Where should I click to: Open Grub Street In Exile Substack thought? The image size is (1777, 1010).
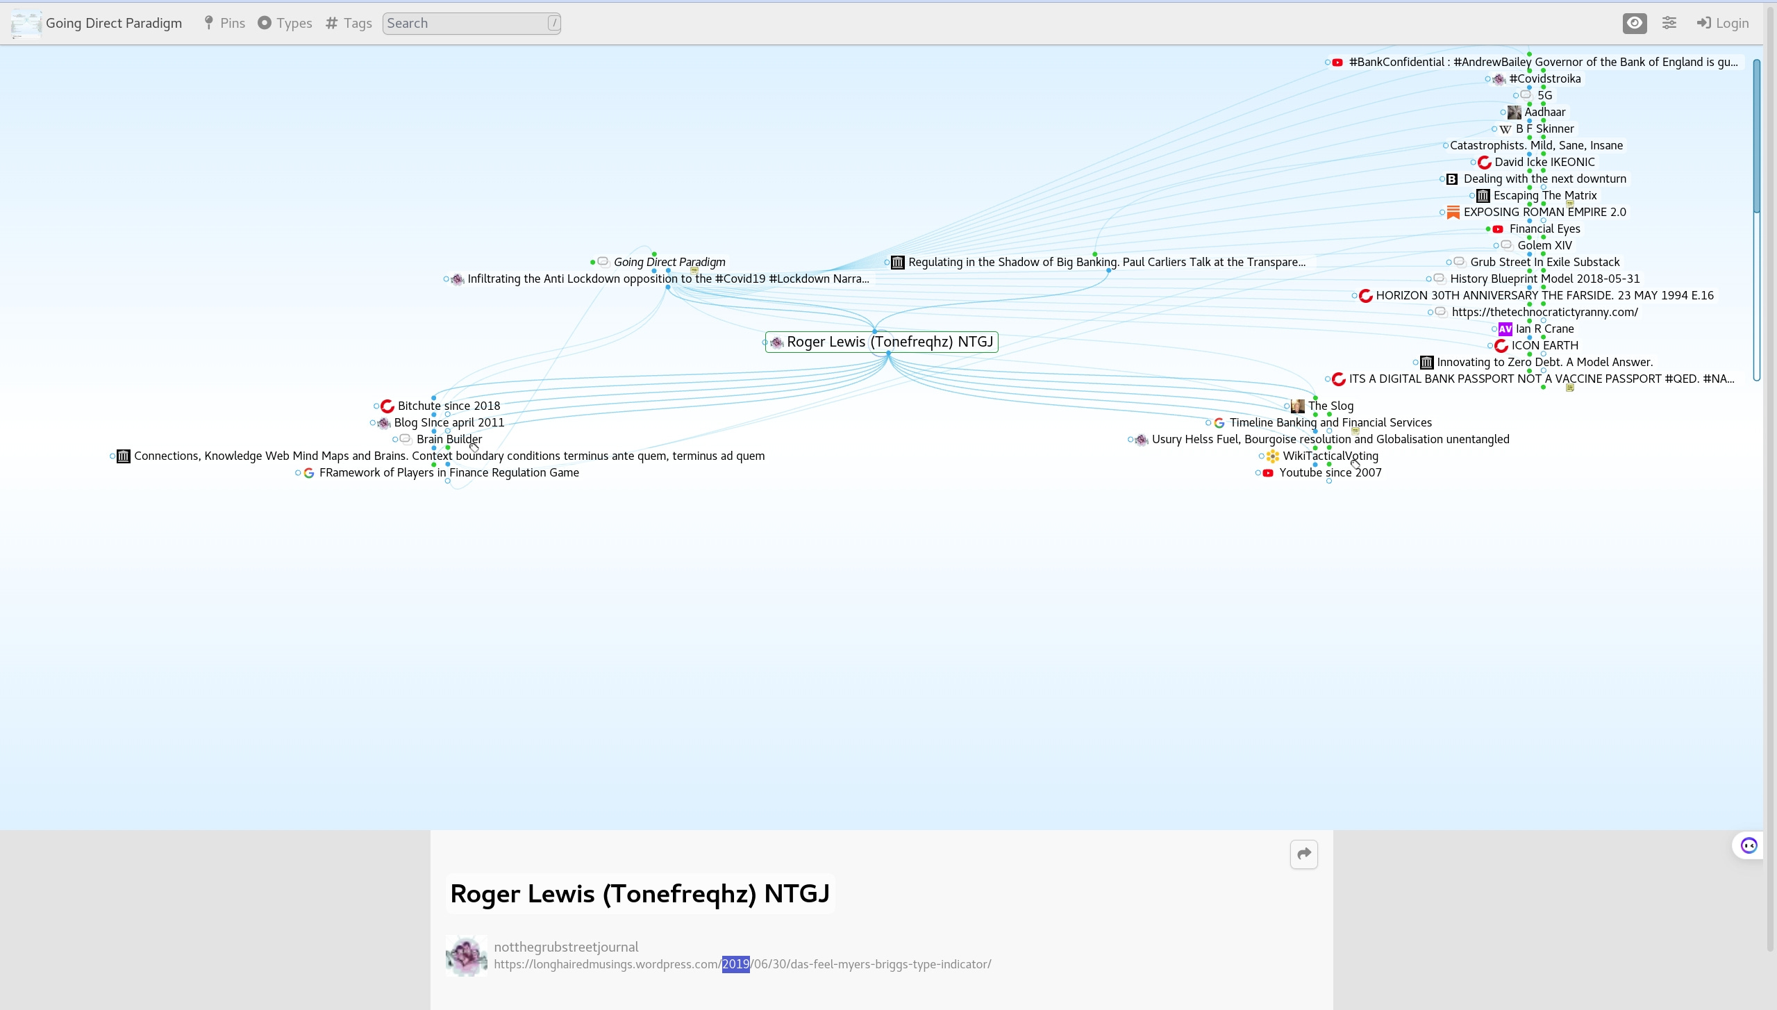point(1544,262)
